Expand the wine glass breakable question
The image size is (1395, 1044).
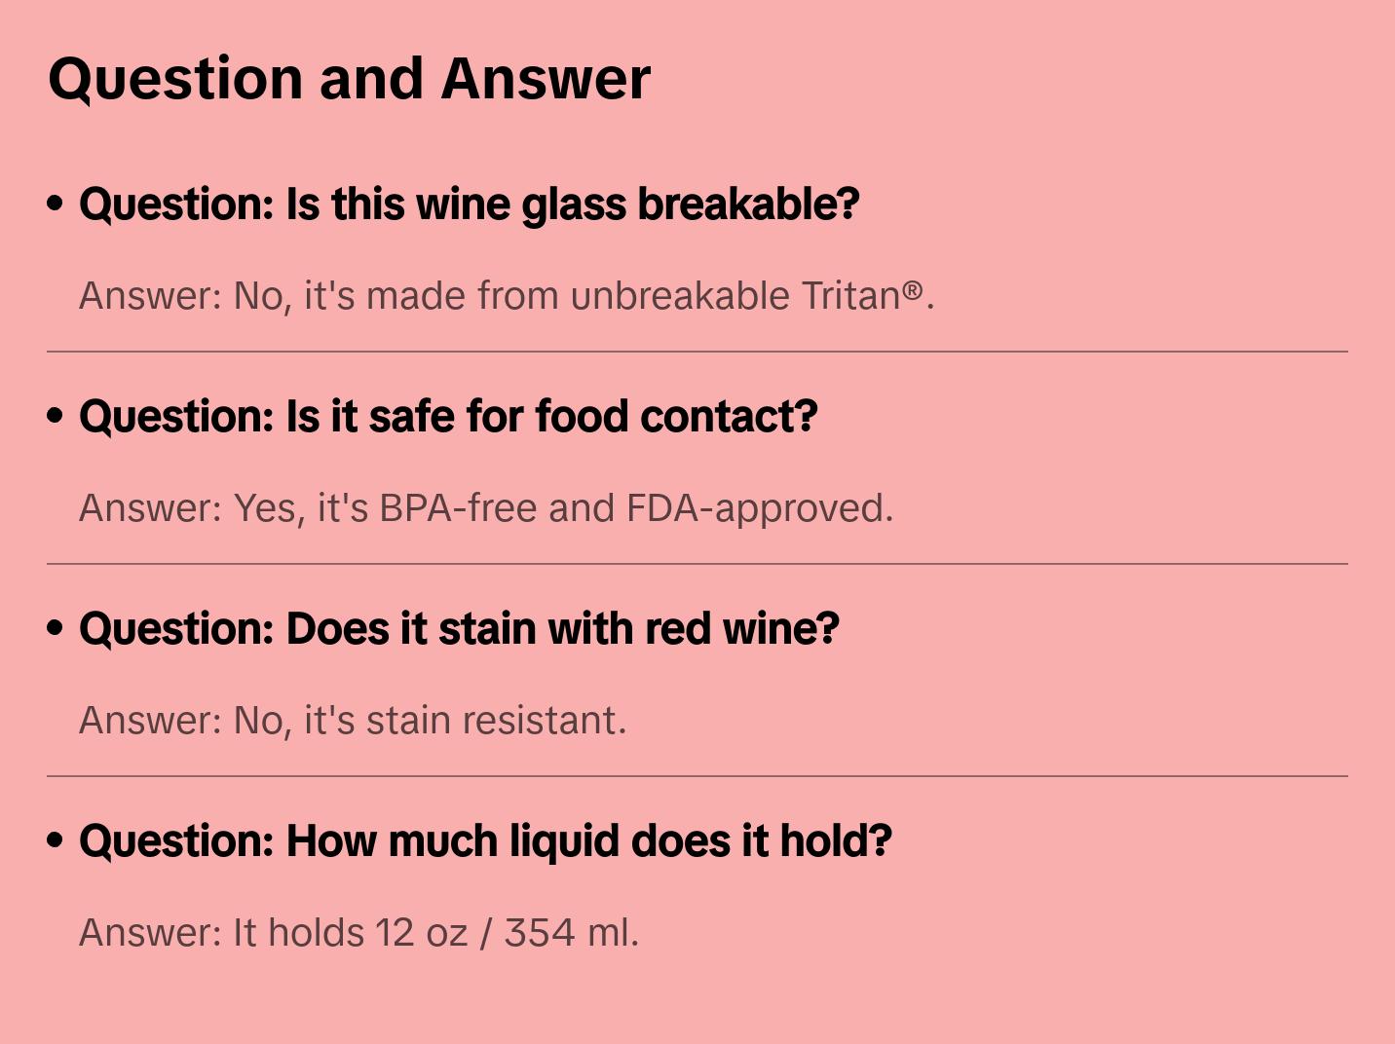(x=469, y=205)
